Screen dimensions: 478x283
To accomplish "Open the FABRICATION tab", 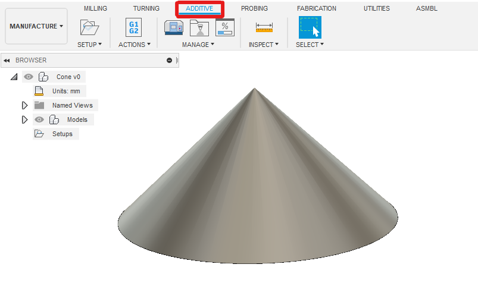I will coord(317,8).
